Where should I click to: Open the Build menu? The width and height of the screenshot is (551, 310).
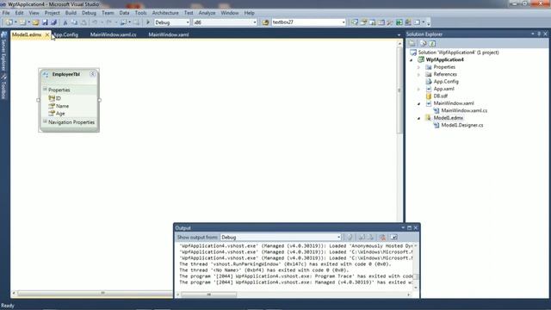[71, 13]
